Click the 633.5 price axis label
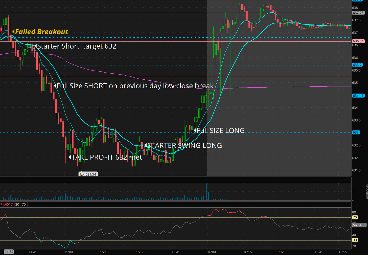Image resolution: width=368 pixels, height=255 pixels. (x=356, y=120)
